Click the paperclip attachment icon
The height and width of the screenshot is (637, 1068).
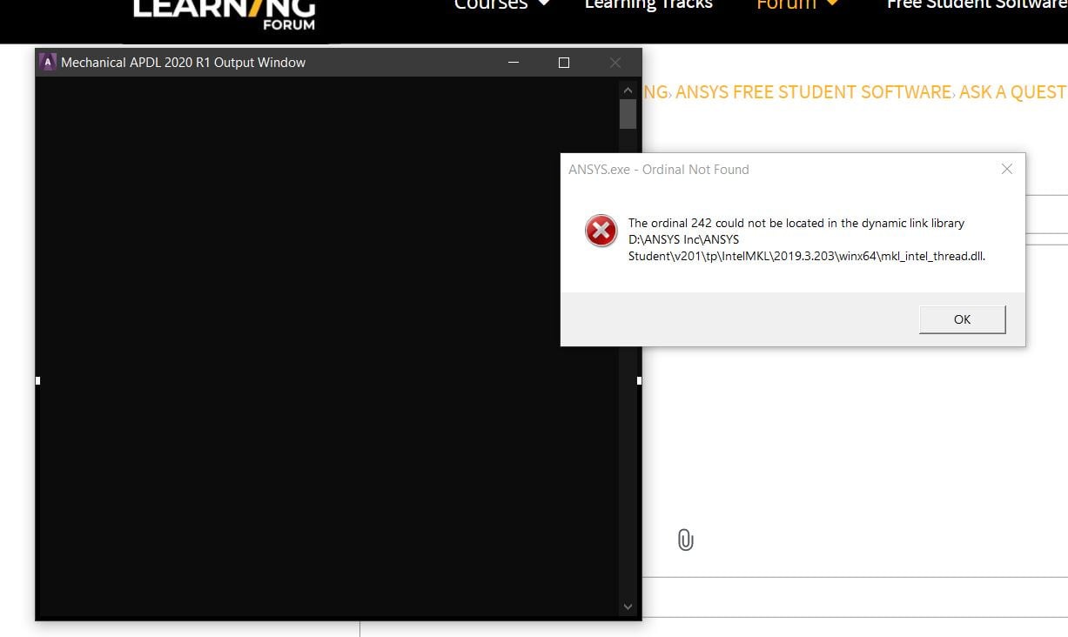pos(685,540)
